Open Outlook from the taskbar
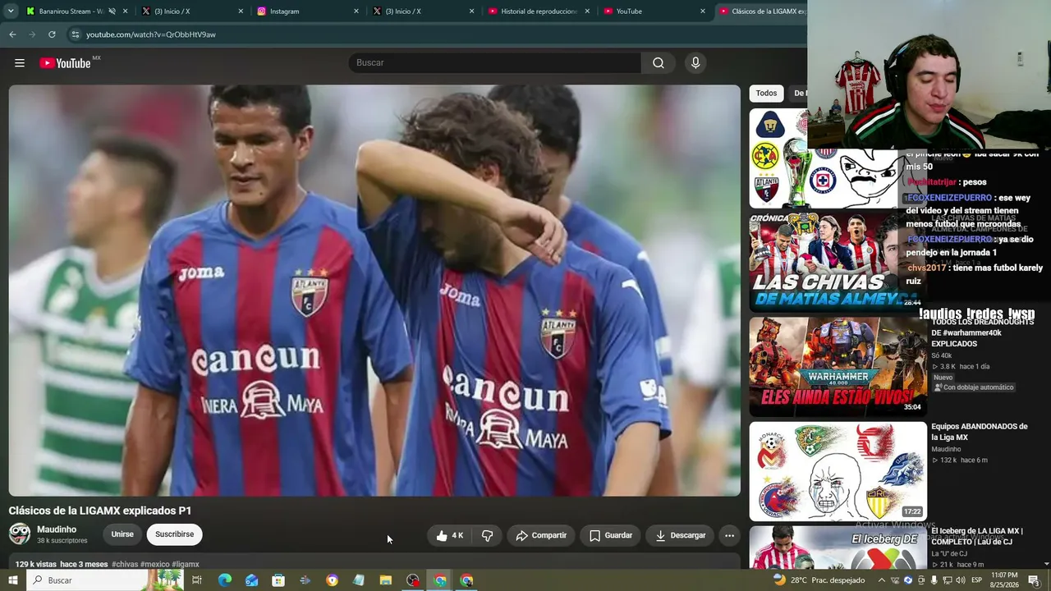 click(x=251, y=580)
